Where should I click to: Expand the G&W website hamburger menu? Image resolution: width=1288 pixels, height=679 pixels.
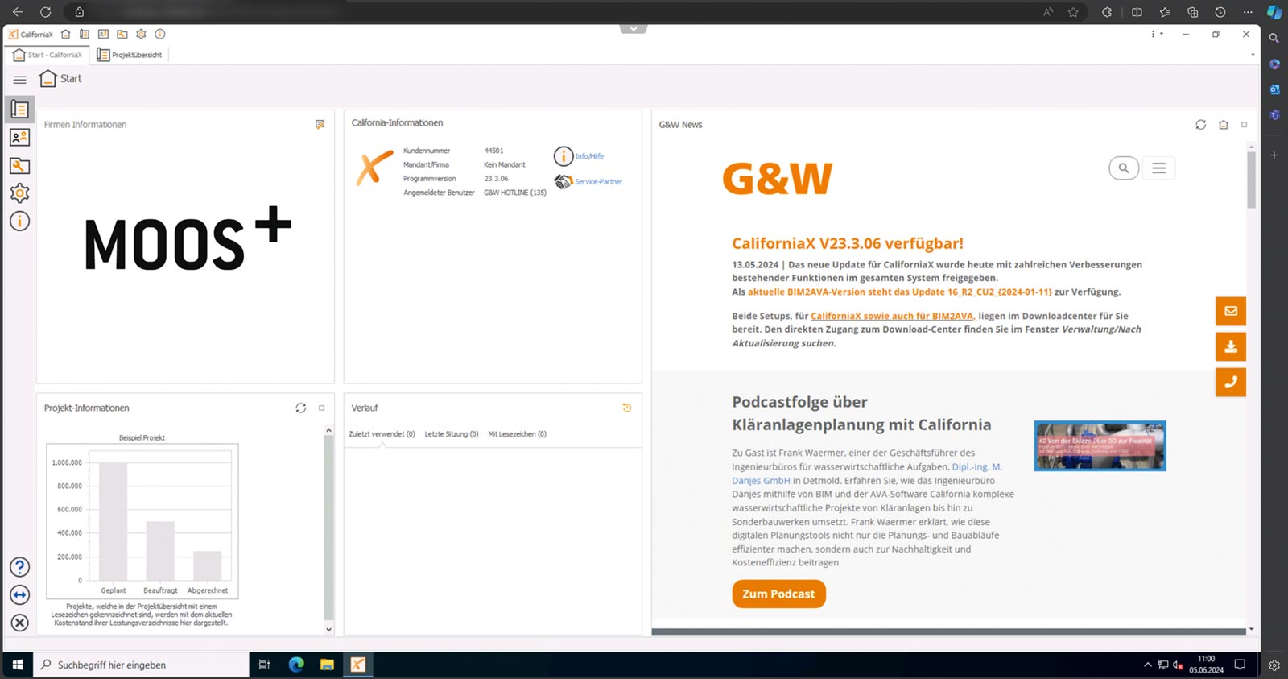pos(1158,168)
